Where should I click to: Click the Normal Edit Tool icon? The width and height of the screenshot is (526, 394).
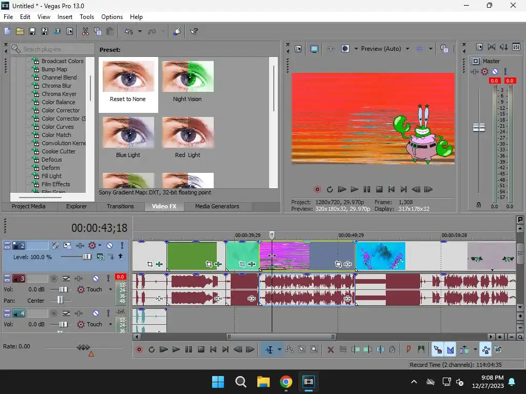coord(269,350)
